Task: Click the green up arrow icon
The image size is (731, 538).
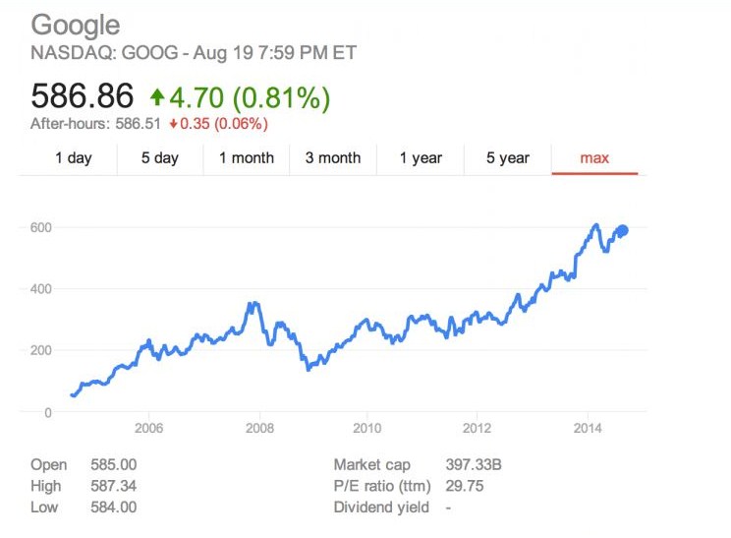Action: (156, 96)
